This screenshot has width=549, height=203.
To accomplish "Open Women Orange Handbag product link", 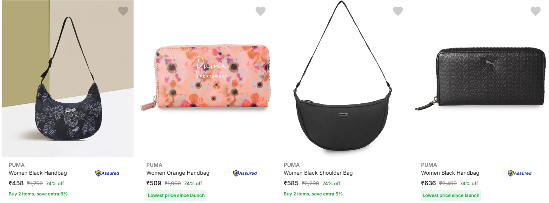I will [178, 173].
